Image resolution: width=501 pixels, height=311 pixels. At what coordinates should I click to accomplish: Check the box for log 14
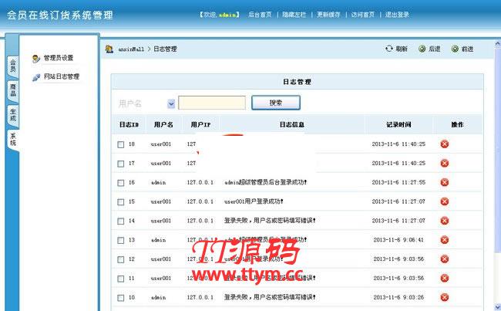(121, 221)
